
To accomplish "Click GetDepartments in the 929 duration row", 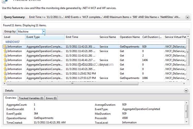I will 130,47.
